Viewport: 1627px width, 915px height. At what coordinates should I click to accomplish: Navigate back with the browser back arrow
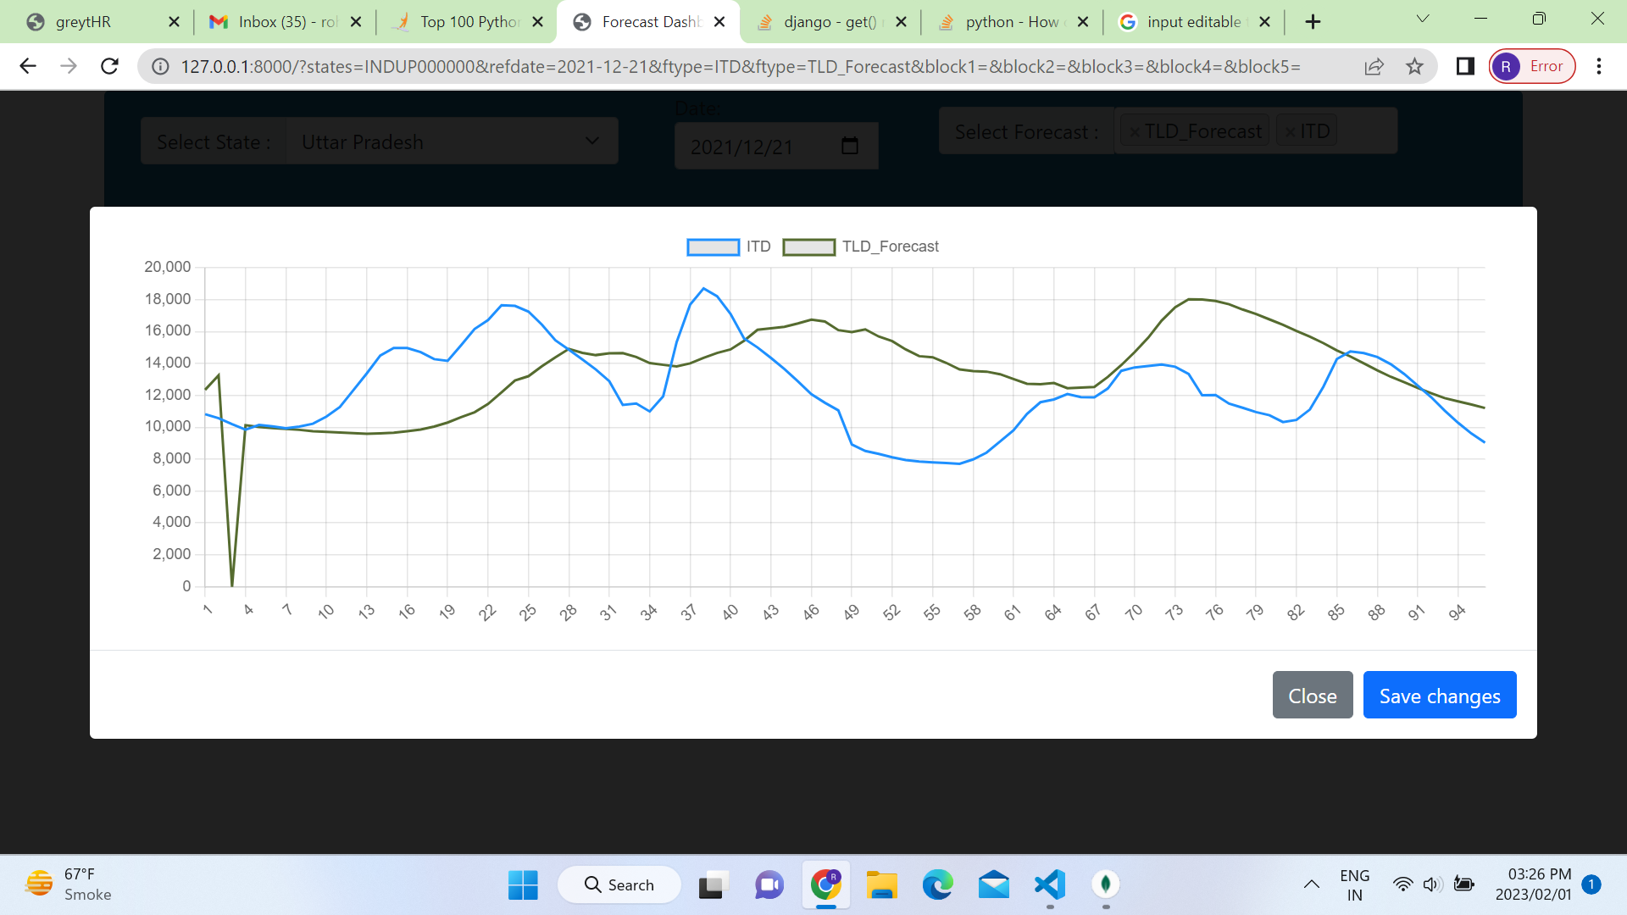(x=28, y=66)
